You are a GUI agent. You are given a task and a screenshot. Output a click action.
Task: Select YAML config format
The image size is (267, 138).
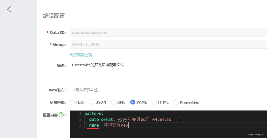coord(133,102)
